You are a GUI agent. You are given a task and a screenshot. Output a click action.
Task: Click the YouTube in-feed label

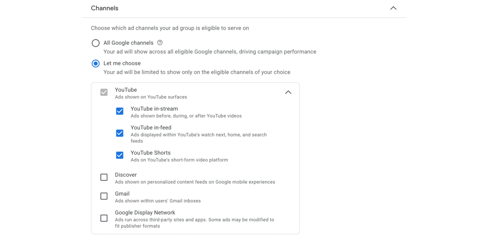[151, 128]
